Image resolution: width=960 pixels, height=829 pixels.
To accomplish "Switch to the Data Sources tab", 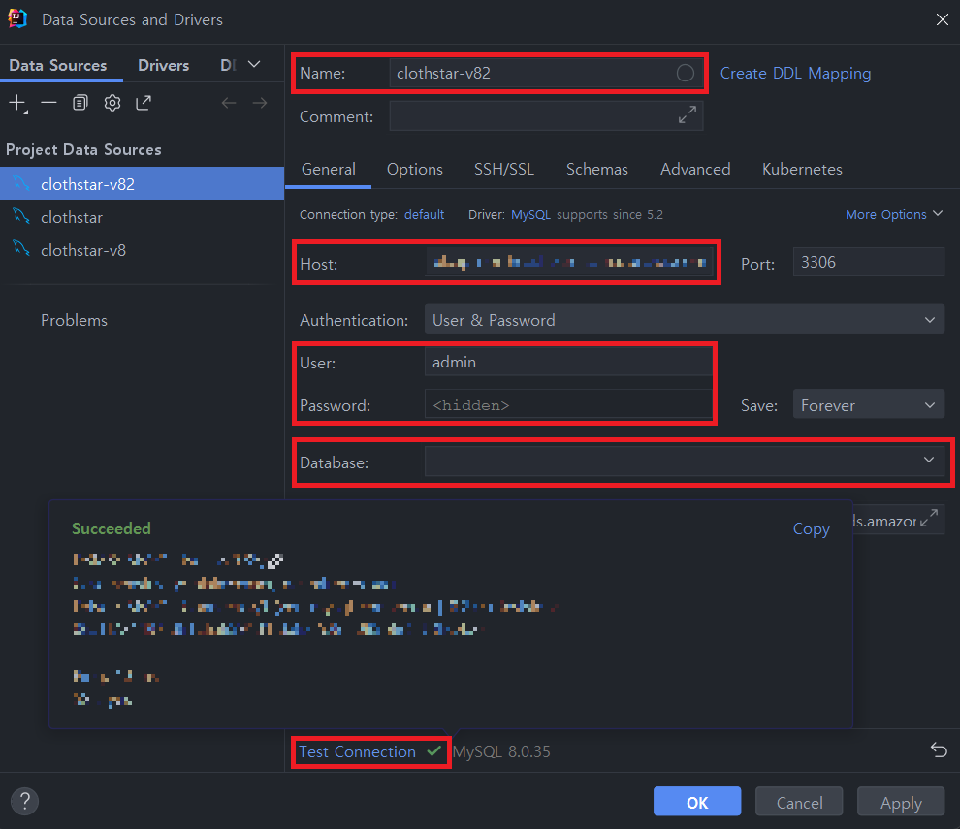I will click(x=58, y=66).
